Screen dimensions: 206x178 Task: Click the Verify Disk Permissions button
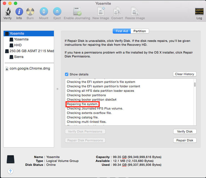85,131
